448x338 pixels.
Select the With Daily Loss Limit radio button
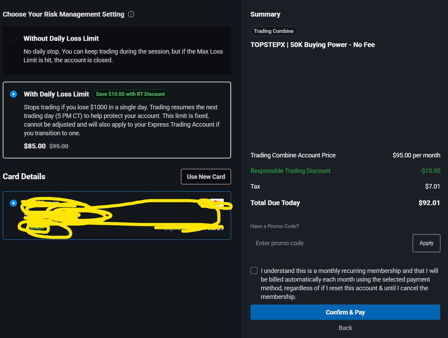(13, 94)
